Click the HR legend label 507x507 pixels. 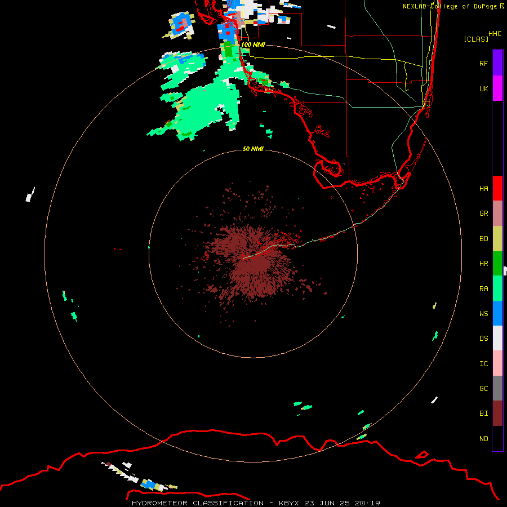(483, 263)
